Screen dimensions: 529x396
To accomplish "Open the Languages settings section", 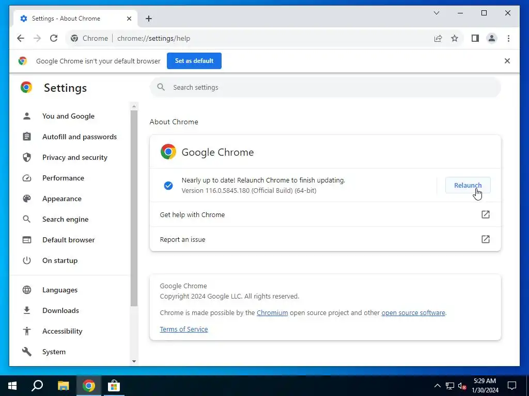I will (60, 290).
